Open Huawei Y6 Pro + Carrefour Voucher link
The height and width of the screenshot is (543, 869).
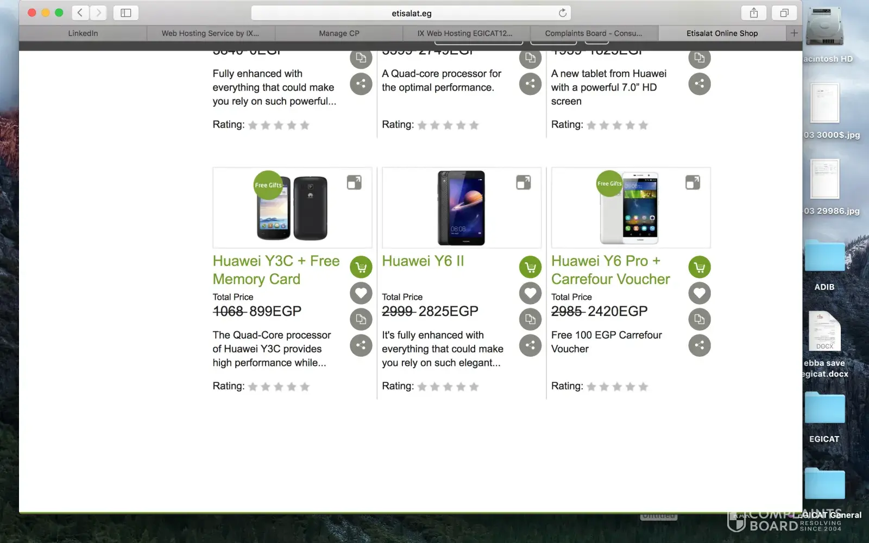610,270
